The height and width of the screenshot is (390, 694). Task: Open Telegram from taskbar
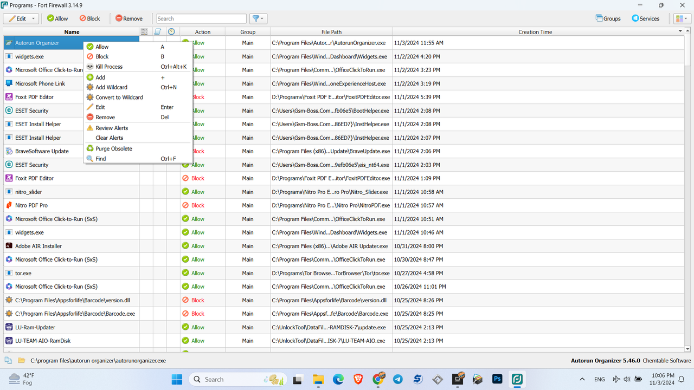click(x=397, y=379)
